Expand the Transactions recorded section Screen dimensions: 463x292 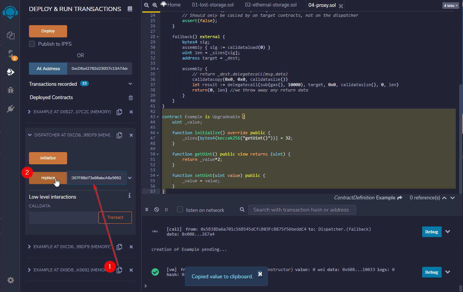pos(130,84)
